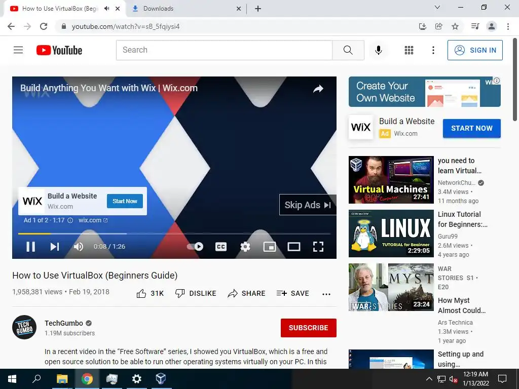This screenshot has width=519, height=389.
Task: Click the search magnifier button
Action: pos(348,50)
